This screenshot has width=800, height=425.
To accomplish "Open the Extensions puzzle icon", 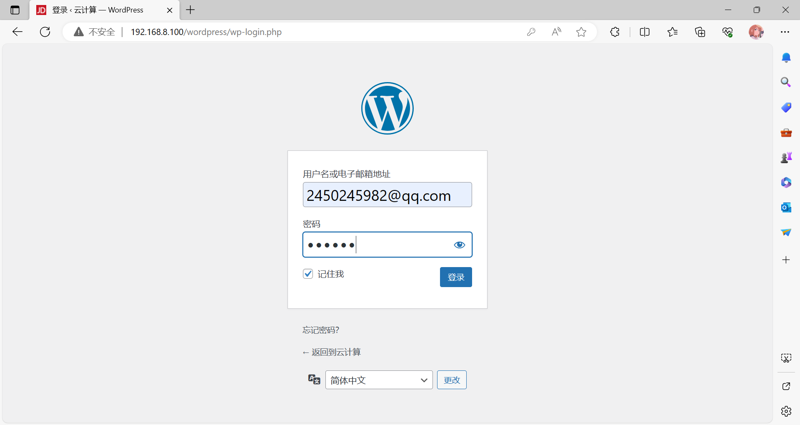I will (615, 32).
